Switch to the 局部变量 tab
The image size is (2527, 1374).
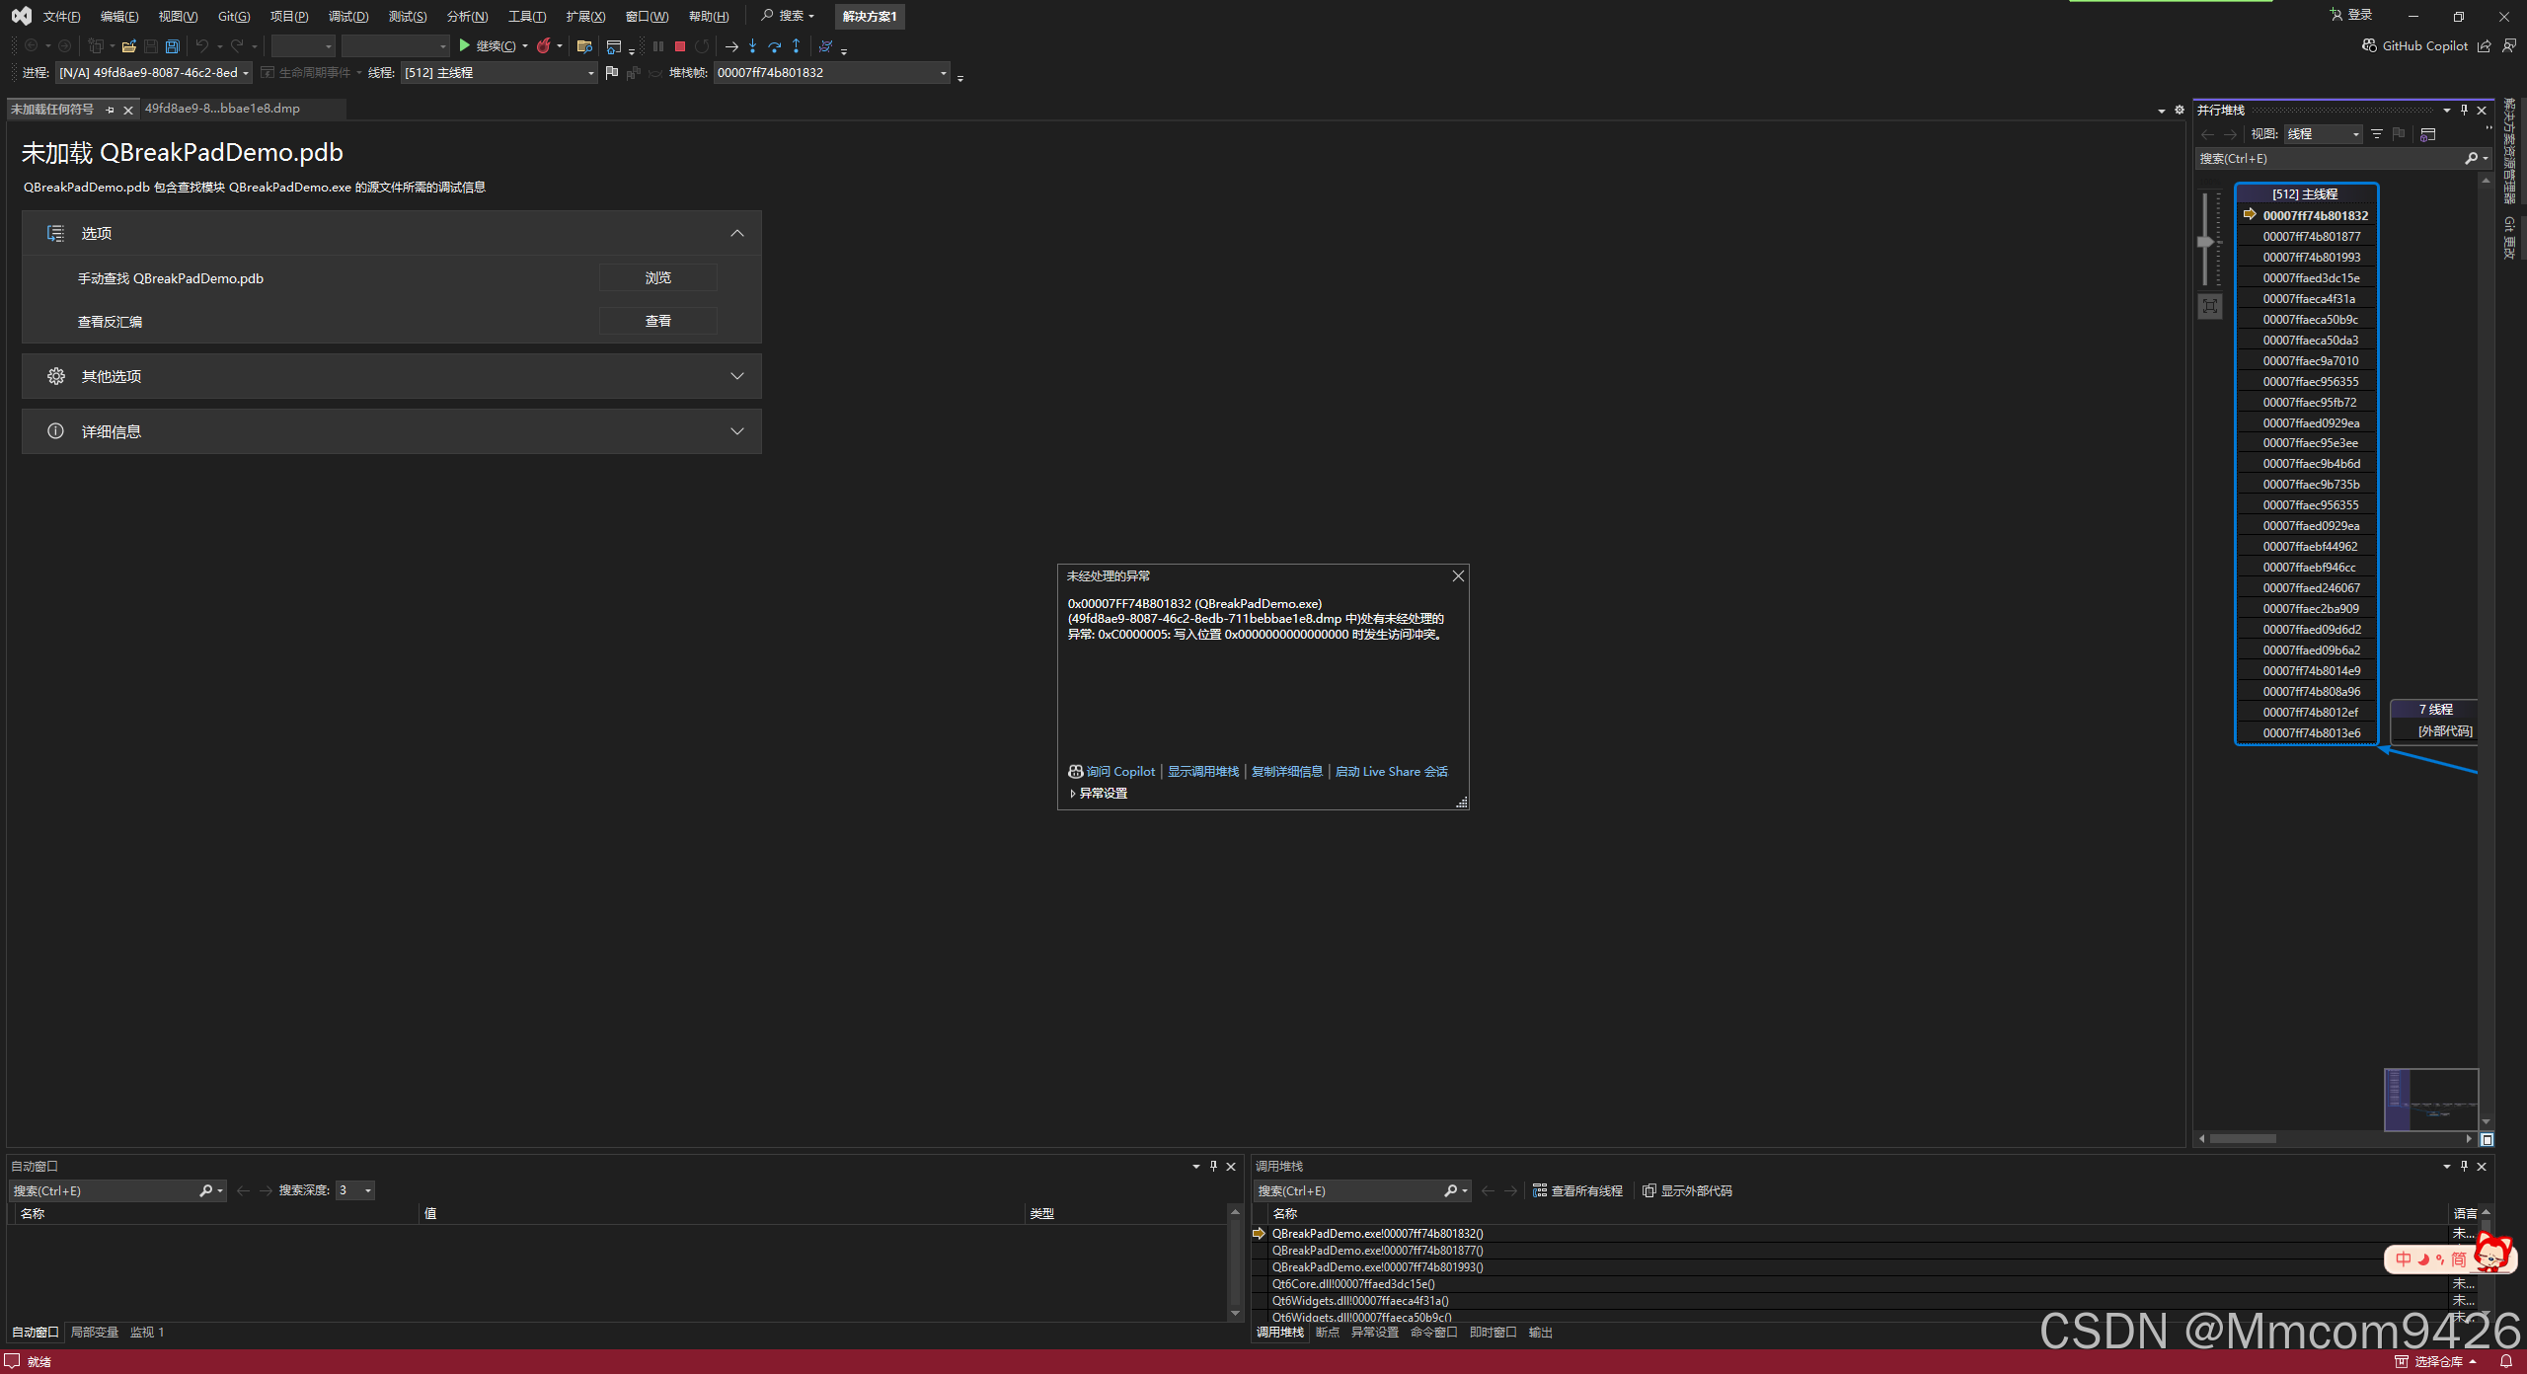pos(94,1332)
